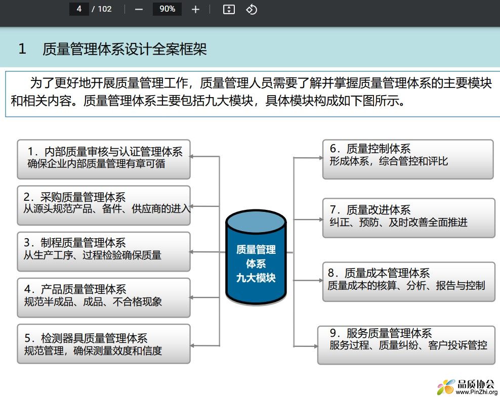Screen dimensions: 500x398
Task: Click box 4 产品质量管理体系
Action: click(x=104, y=298)
